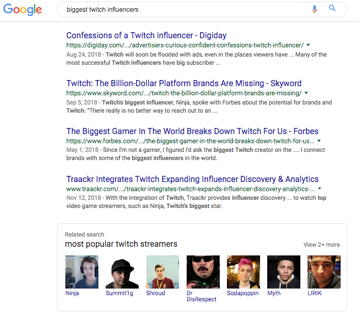
Task: Select Dr DisRespect's thumbnail photo
Action: click(x=203, y=272)
